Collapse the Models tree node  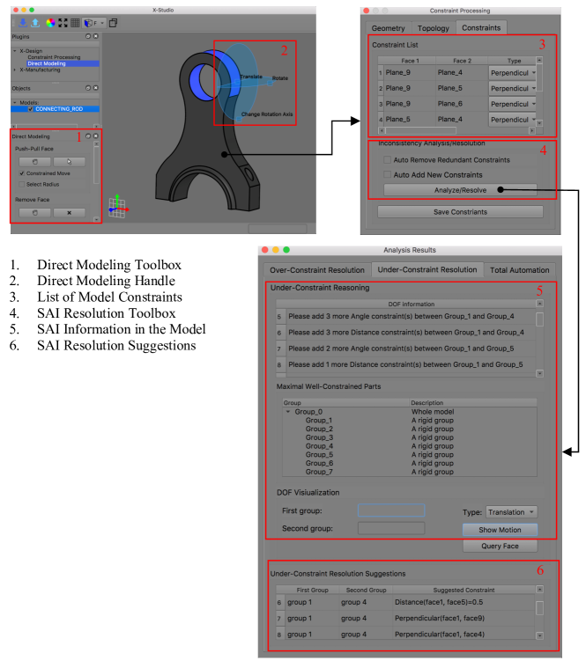(15, 102)
